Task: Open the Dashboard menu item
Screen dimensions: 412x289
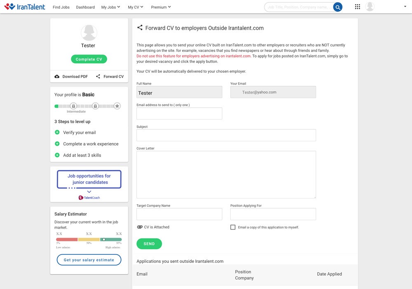Action: (85, 7)
